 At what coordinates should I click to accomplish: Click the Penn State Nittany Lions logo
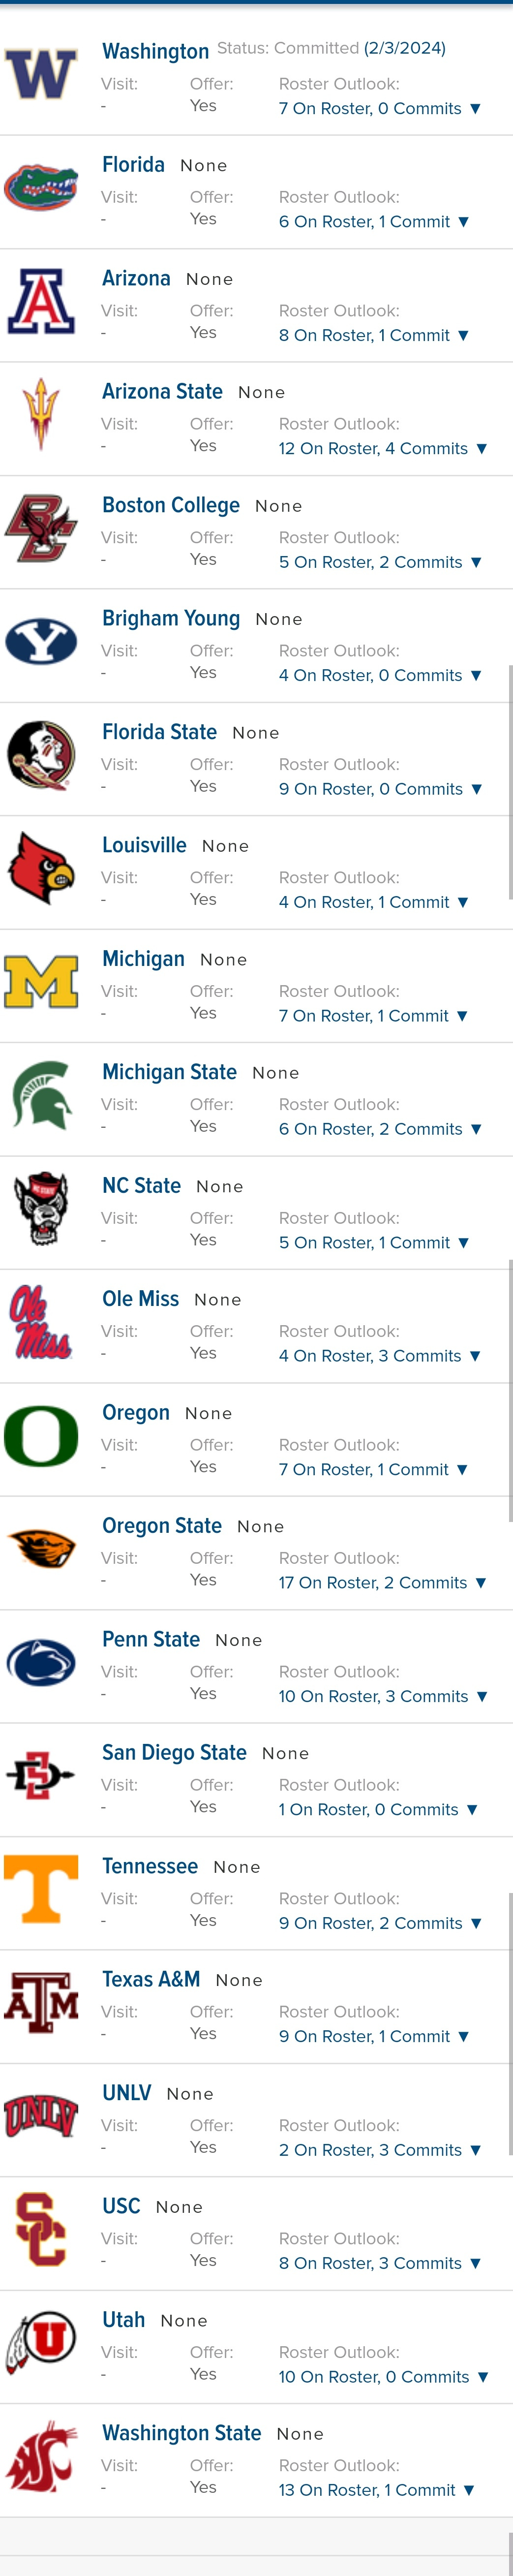41,1662
